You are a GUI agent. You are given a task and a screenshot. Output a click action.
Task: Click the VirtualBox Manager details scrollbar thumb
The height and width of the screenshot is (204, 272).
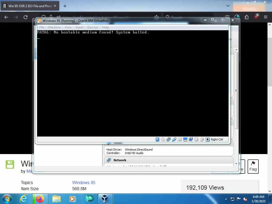(236, 90)
